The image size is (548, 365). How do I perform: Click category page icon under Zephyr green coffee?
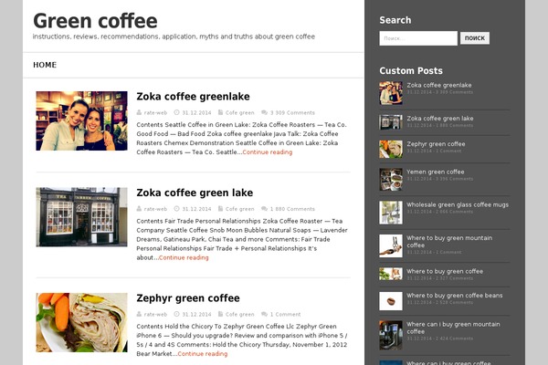pyautogui.click(x=220, y=314)
